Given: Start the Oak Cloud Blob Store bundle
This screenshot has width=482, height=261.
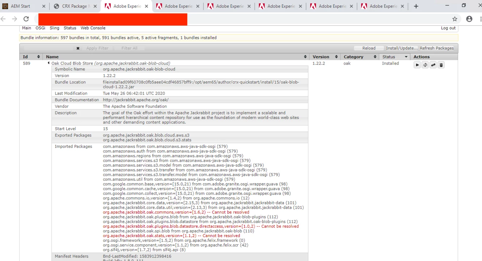Looking at the screenshot, I should pos(417,65).
